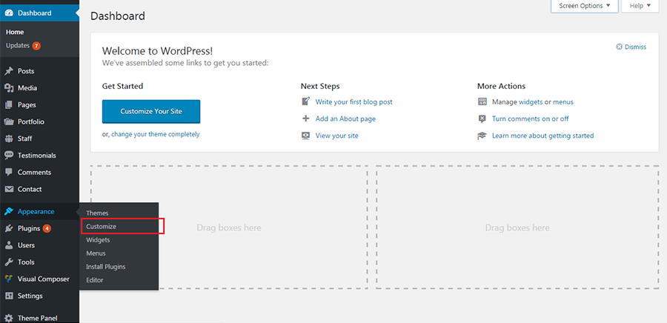Viewport: 667px width, 323px height.
Task: Click the Media library icon
Action: [9, 88]
